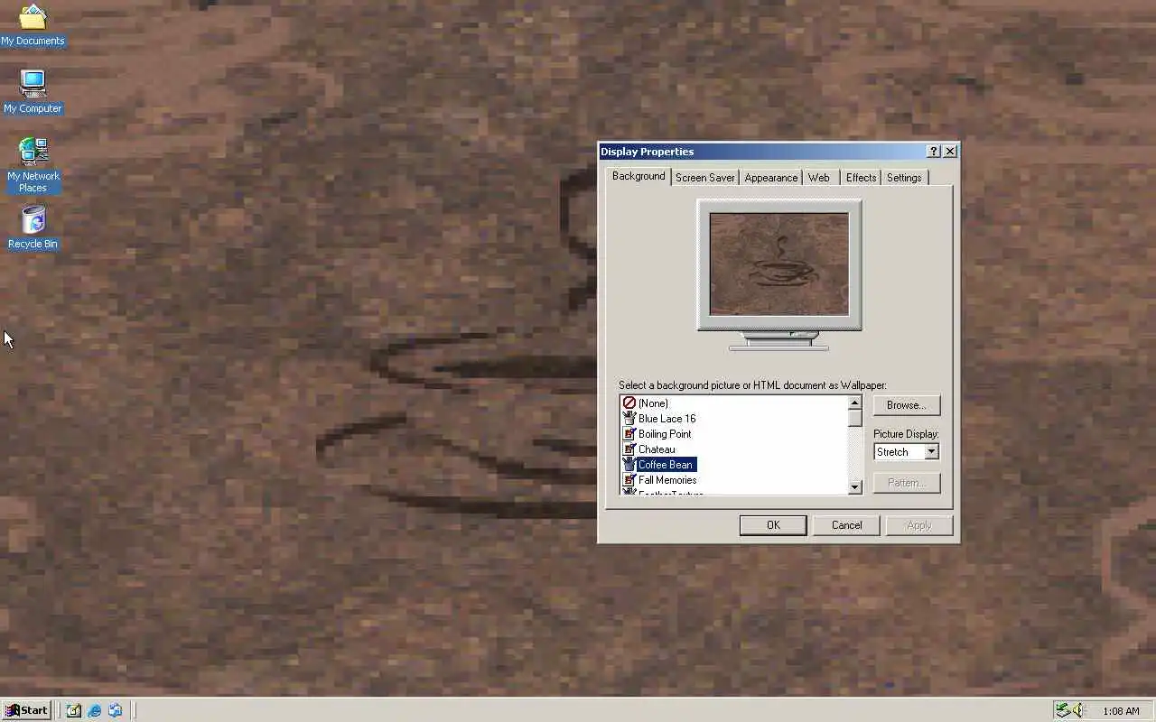Viewport: 1156px width, 722px height.
Task: Expand the Picture Display dropdown
Action: pyautogui.click(x=931, y=452)
